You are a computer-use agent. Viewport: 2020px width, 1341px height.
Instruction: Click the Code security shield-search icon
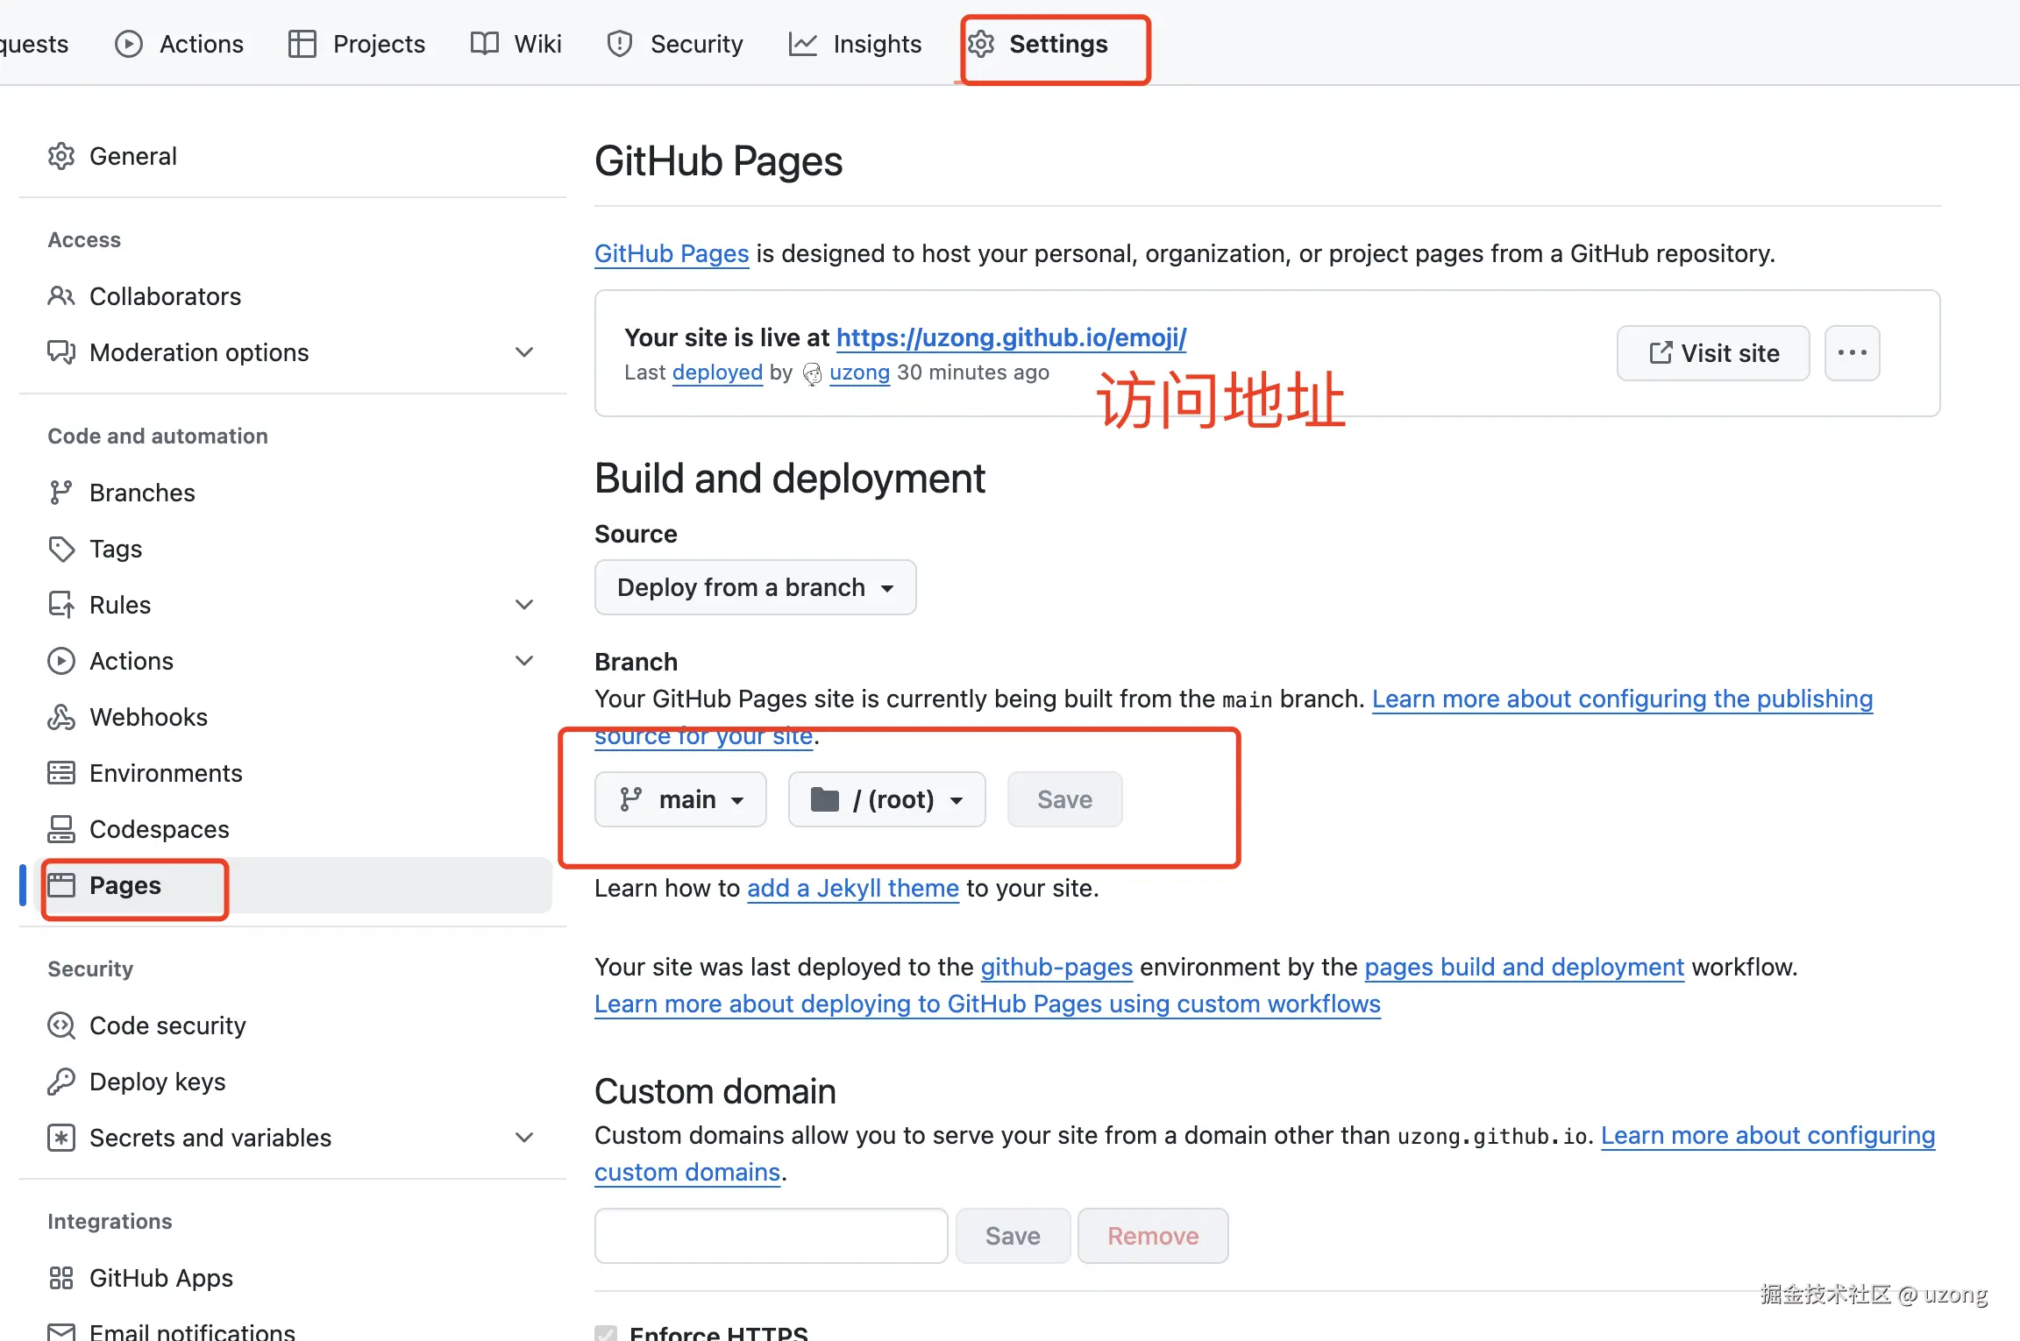[x=60, y=1025]
